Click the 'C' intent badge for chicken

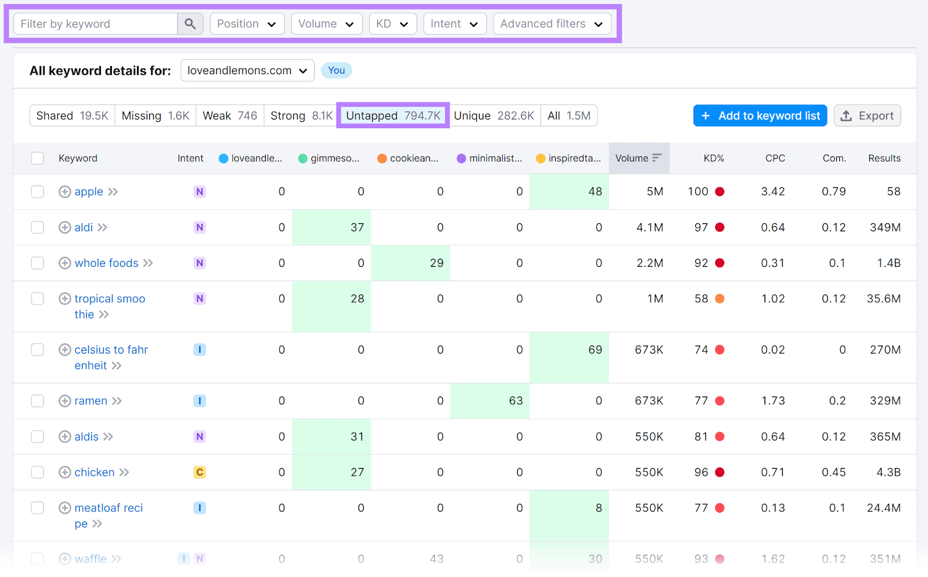pos(200,472)
